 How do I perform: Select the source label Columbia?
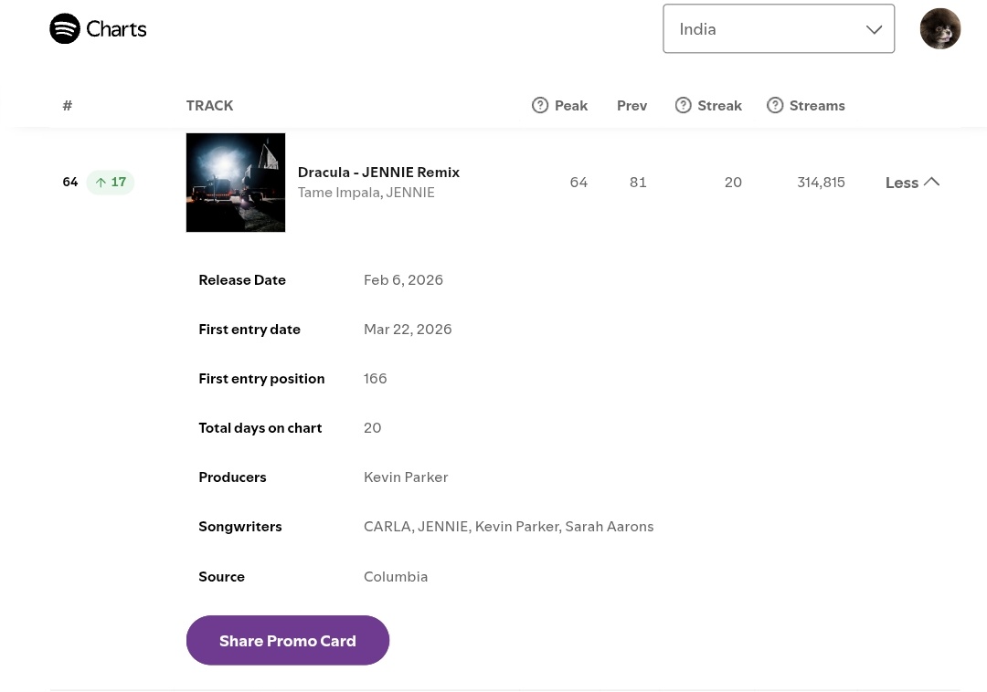tap(396, 576)
